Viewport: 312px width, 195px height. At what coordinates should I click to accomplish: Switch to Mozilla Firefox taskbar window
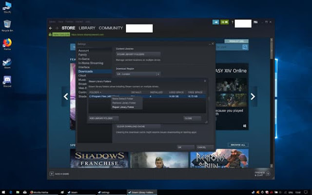pos(44,193)
